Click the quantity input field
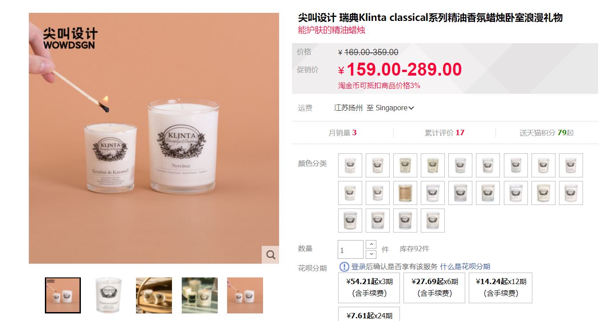 click(x=351, y=249)
